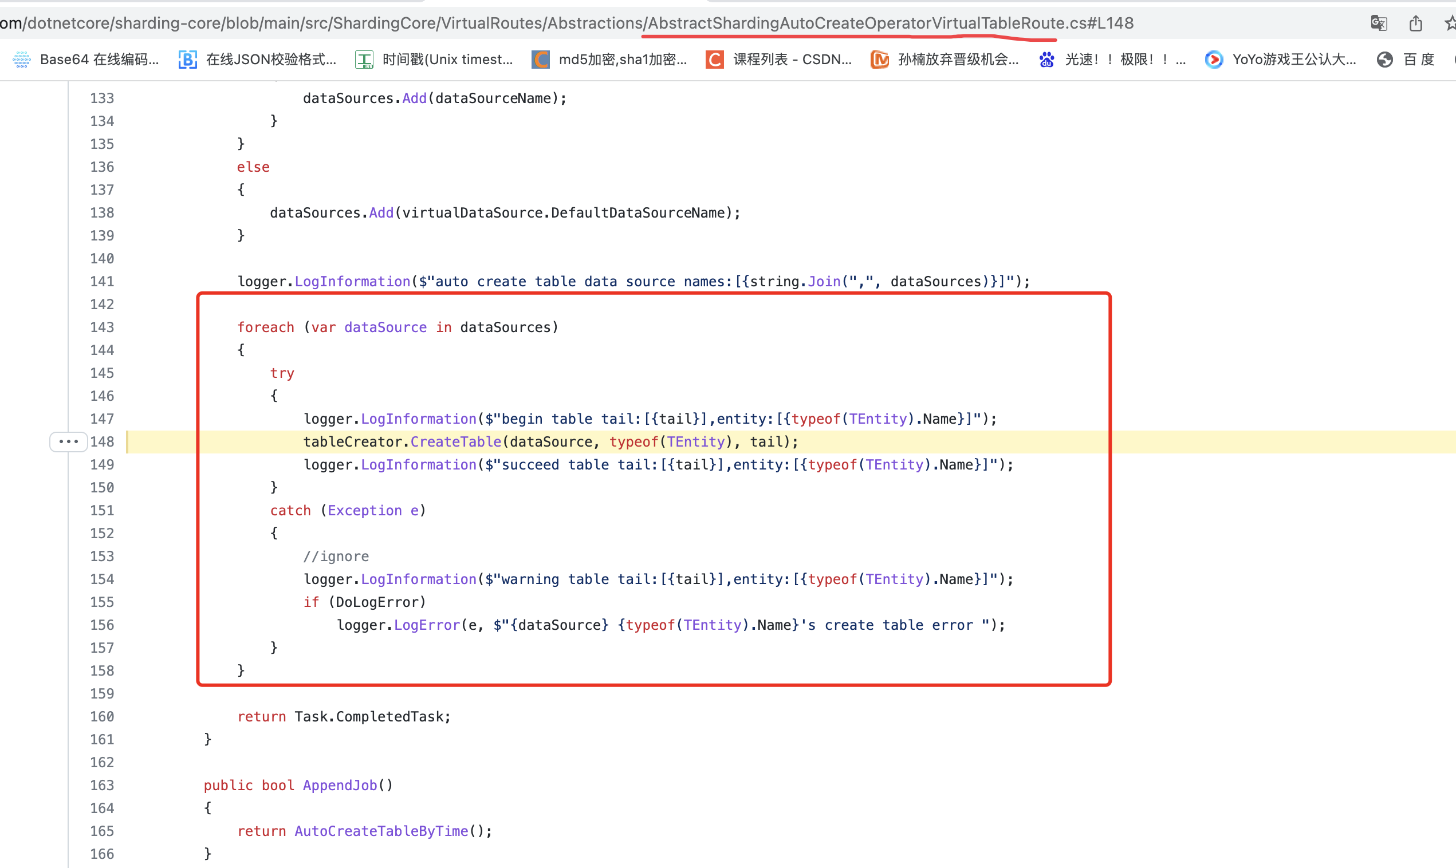The height and width of the screenshot is (868, 1456).
Task: Open the 百度 bookmark globe icon
Action: pyautogui.click(x=1384, y=59)
